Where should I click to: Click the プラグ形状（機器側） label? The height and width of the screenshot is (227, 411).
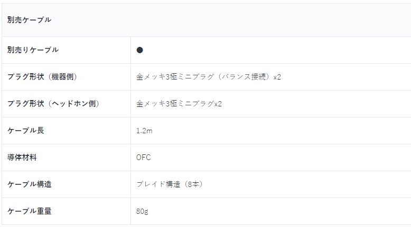(42, 77)
